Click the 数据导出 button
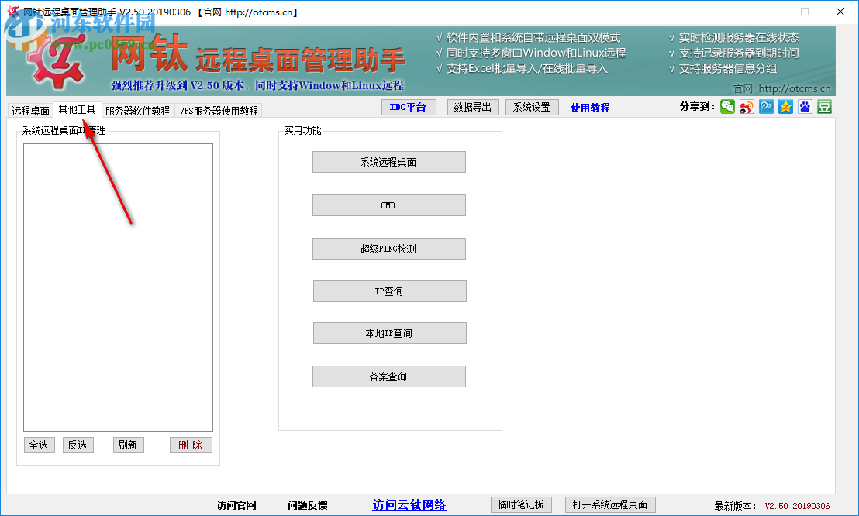 pos(473,107)
